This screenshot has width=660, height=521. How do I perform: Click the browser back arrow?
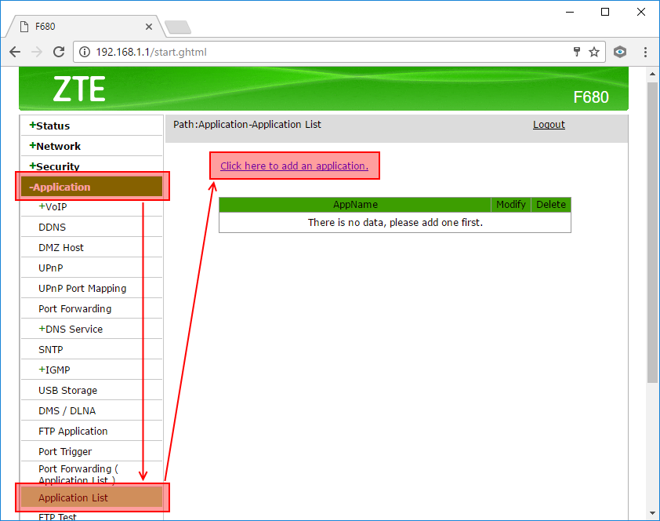(x=15, y=52)
